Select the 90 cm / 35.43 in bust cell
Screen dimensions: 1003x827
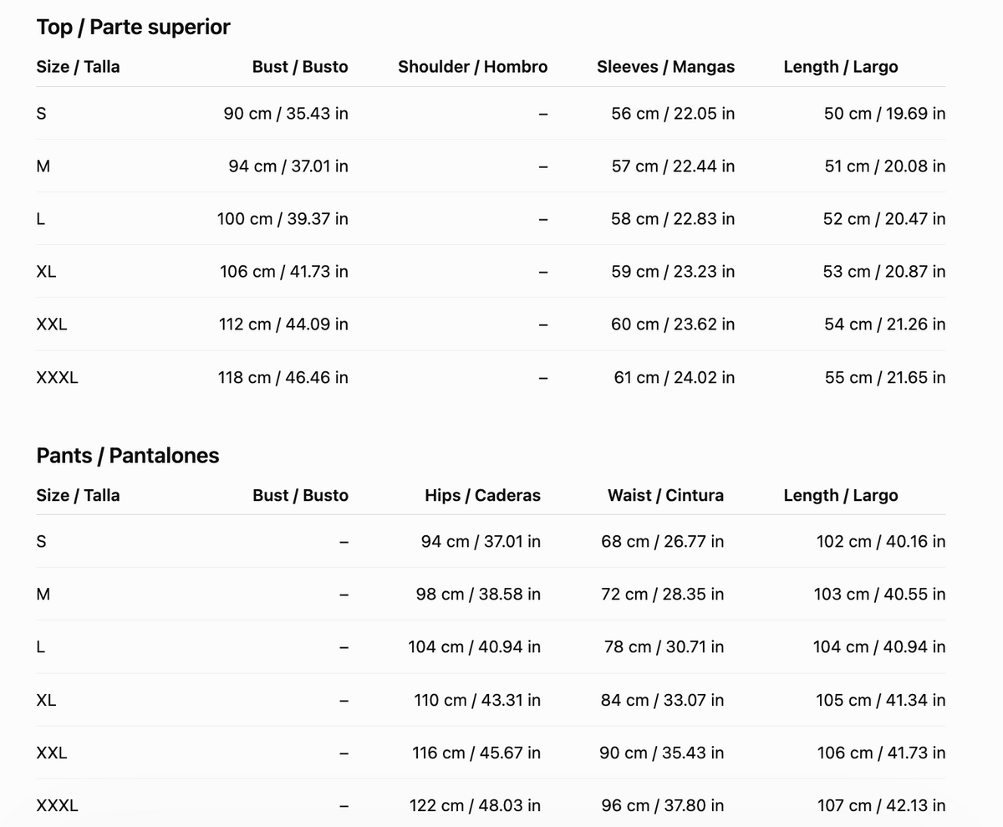click(286, 113)
